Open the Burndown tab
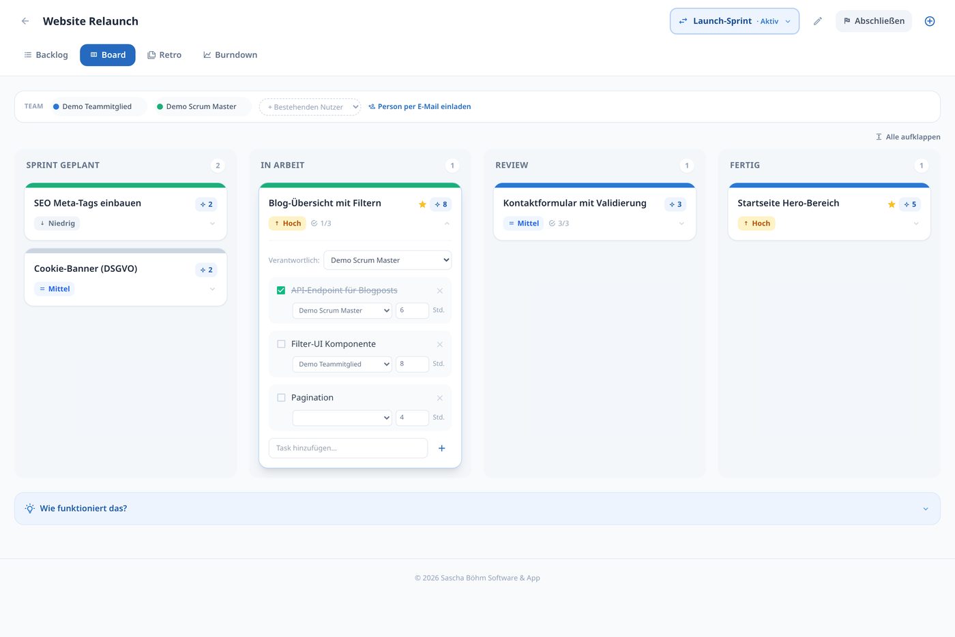 click(x=230, y=55)
